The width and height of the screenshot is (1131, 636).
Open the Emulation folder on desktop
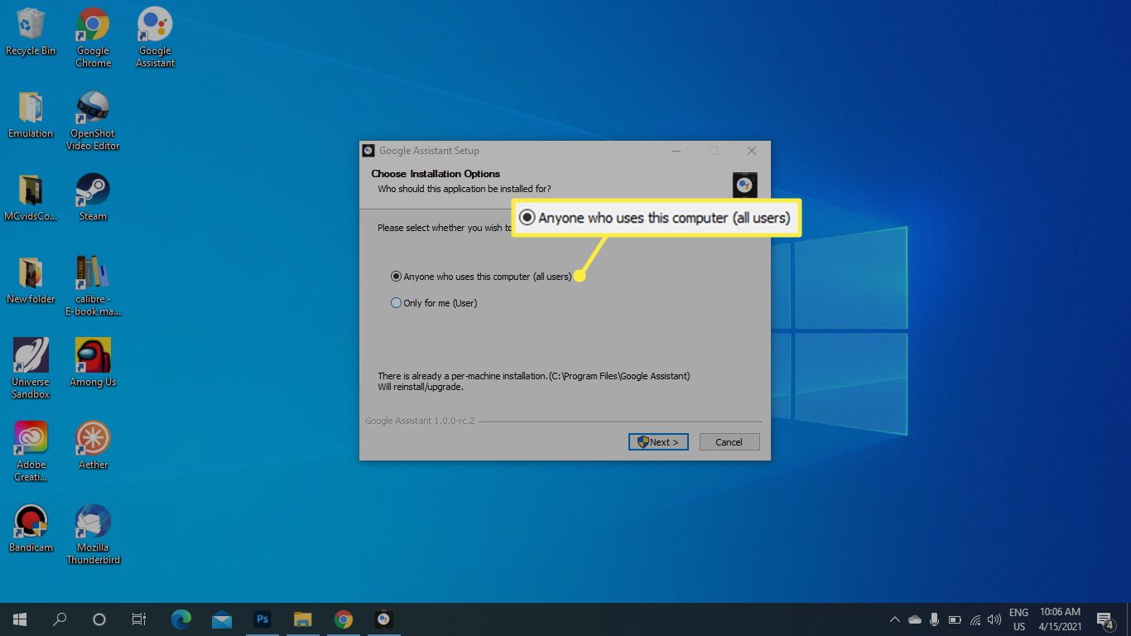(x=31, y=114)
